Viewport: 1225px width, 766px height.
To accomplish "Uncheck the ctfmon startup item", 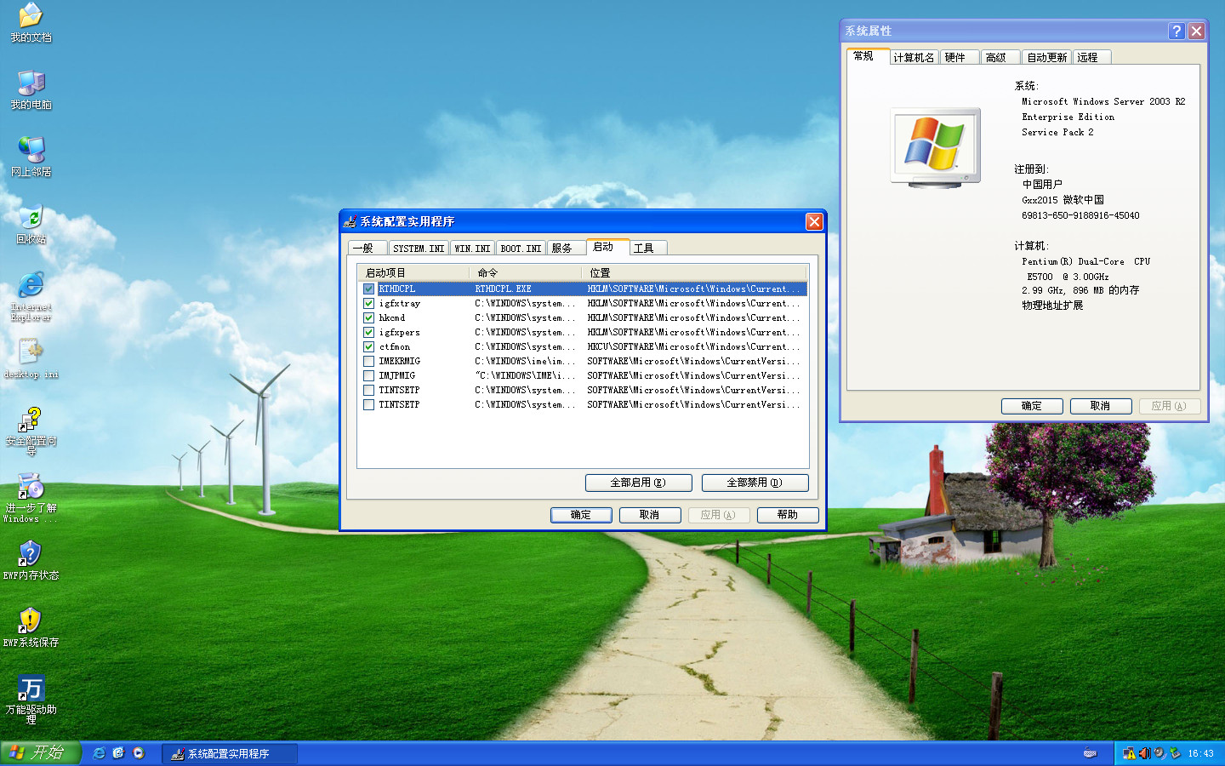I will [368, 347].
